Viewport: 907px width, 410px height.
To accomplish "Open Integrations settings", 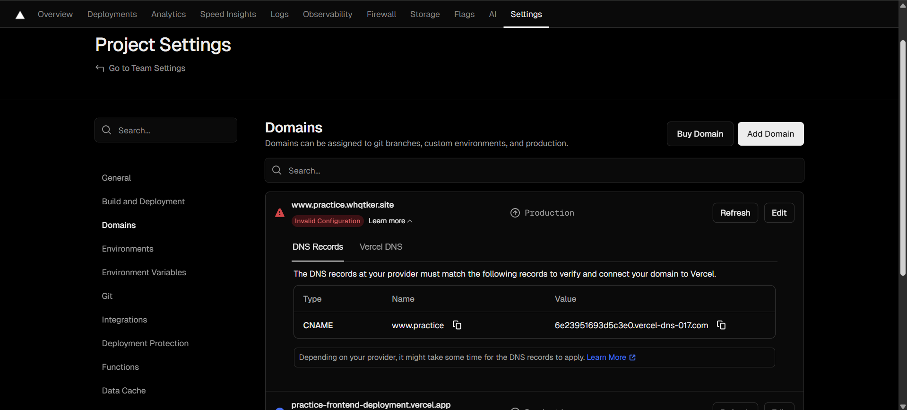I will point(124,320).
